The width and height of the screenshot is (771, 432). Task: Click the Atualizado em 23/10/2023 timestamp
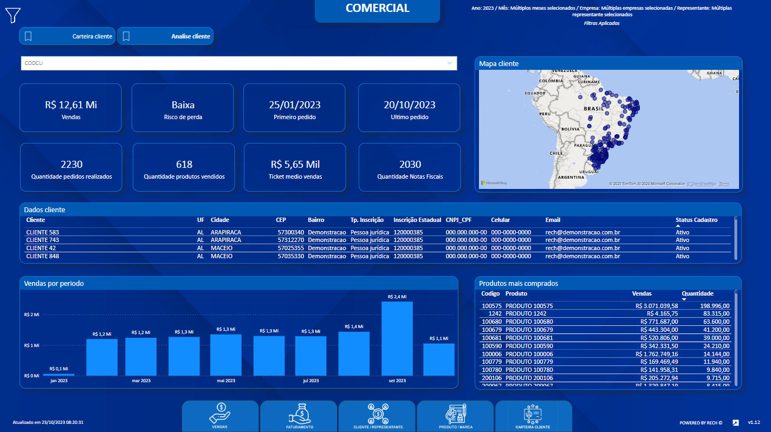(48, 422)
